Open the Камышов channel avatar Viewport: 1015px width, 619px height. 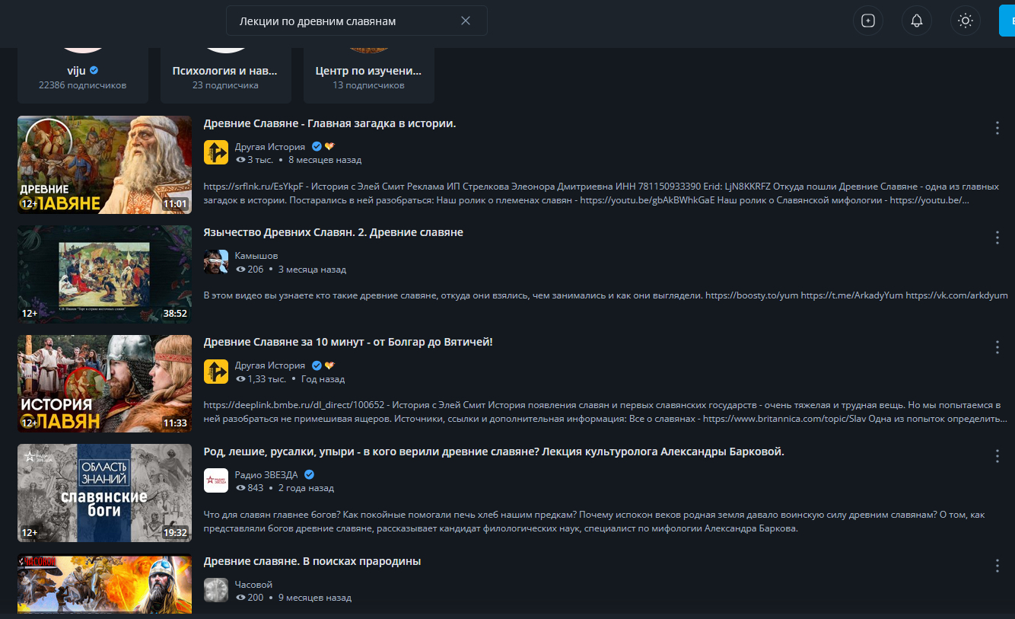pyautogui.click(x=216, y=262)
